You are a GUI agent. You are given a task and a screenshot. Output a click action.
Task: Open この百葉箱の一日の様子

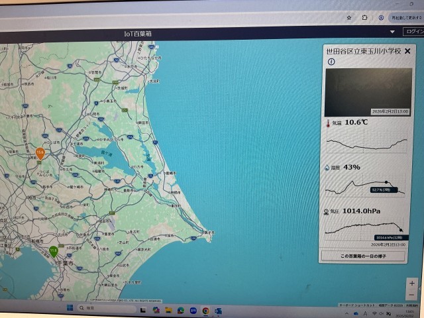click(x=362, y=255)
